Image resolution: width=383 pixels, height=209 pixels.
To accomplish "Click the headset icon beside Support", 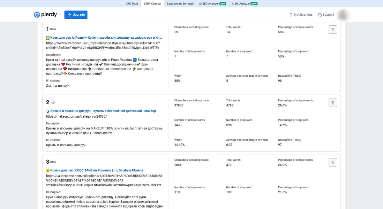I will (319, 15).
